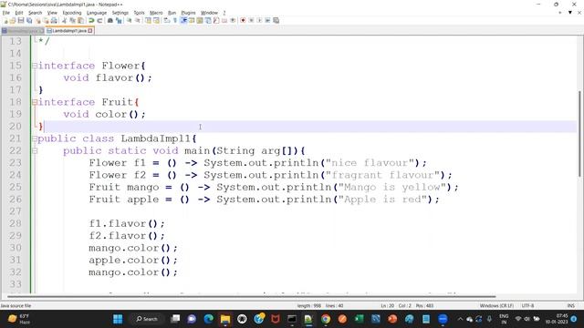Open the View menu
Screen dimensions: 584x328
(52, 13)
